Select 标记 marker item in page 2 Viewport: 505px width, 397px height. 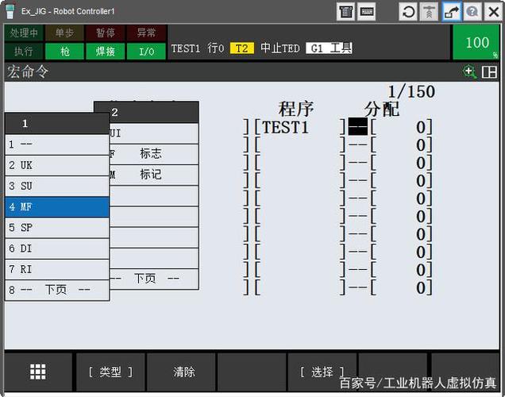153,175
